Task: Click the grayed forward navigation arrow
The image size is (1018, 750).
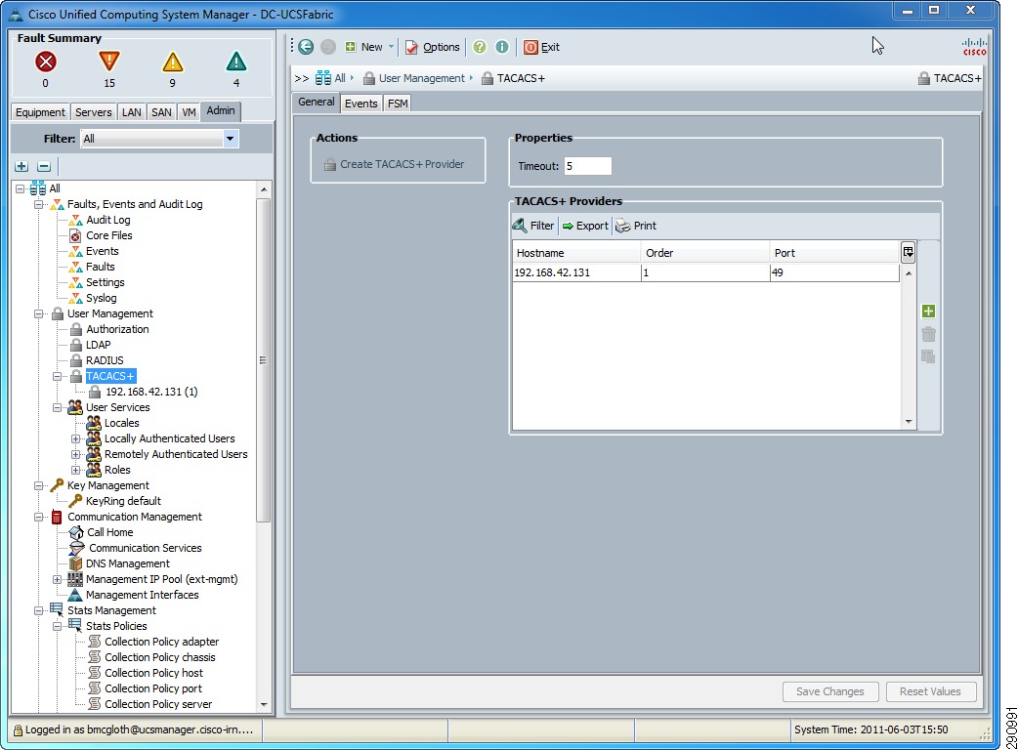Action: [x=328, y=47]
